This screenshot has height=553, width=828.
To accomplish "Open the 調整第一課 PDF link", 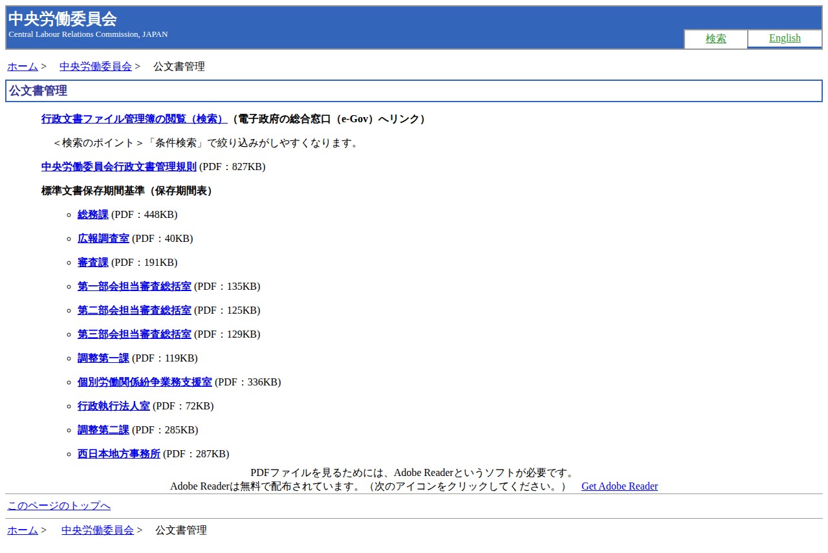I will [103, 358].
